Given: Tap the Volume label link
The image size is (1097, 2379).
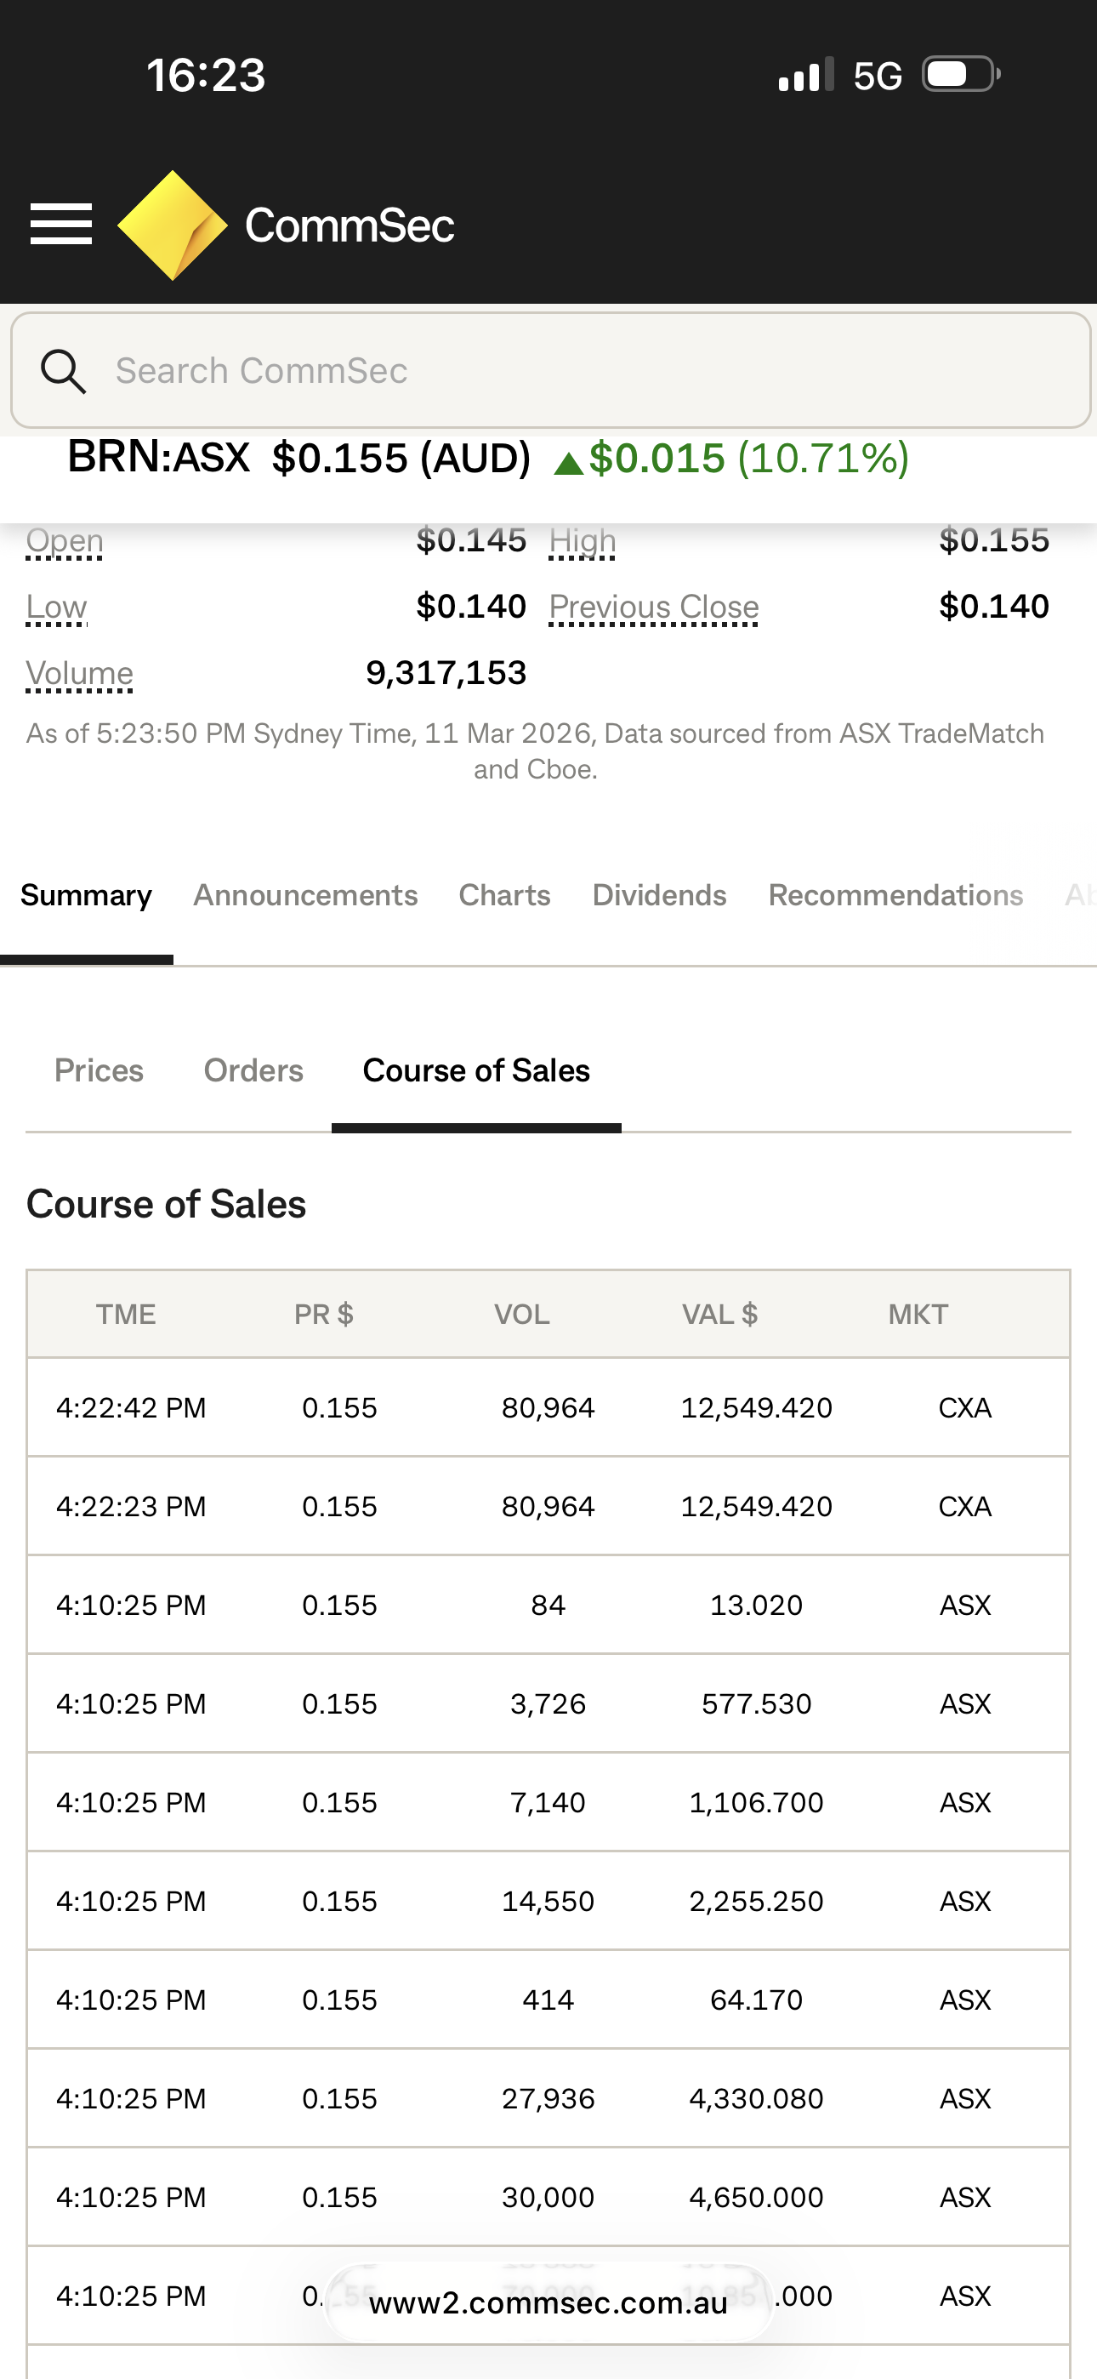Looking at the screenshot, I should coord(79,674).
